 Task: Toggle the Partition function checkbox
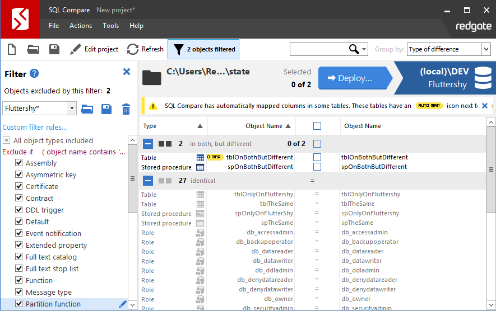[x=19, y=303]
